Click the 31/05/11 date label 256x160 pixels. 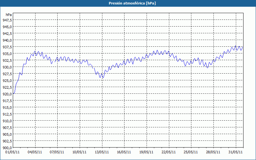236,152
